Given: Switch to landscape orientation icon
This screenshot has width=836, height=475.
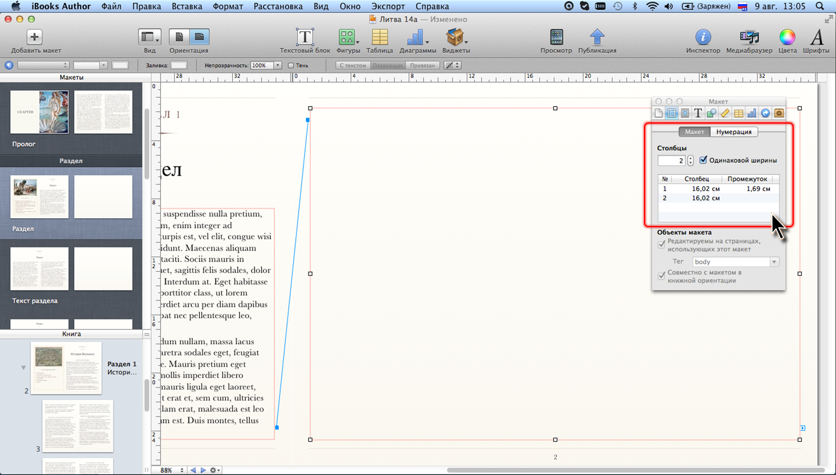Looking at the screenshot, I should 199,37.
